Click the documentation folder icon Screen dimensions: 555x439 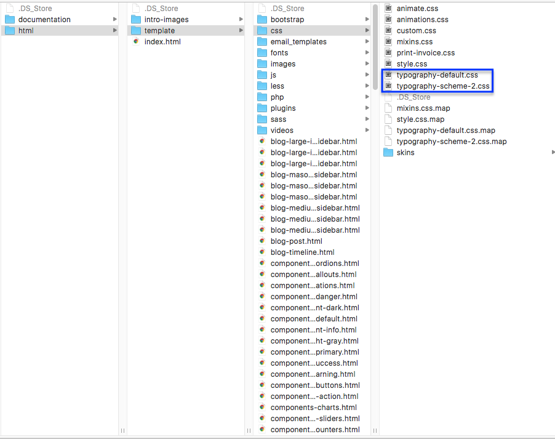(x=9, y=20)
